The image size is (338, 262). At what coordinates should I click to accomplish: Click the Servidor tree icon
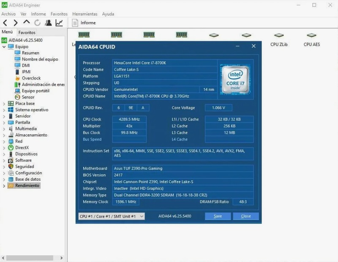[11, 116]
